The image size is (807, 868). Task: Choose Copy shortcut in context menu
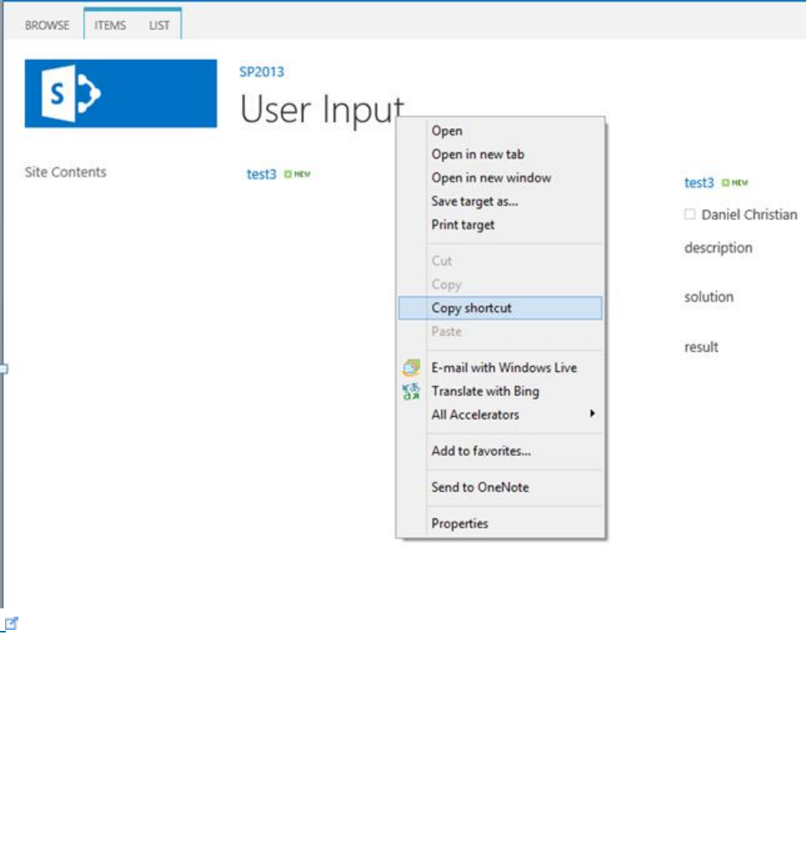[501, 308]
